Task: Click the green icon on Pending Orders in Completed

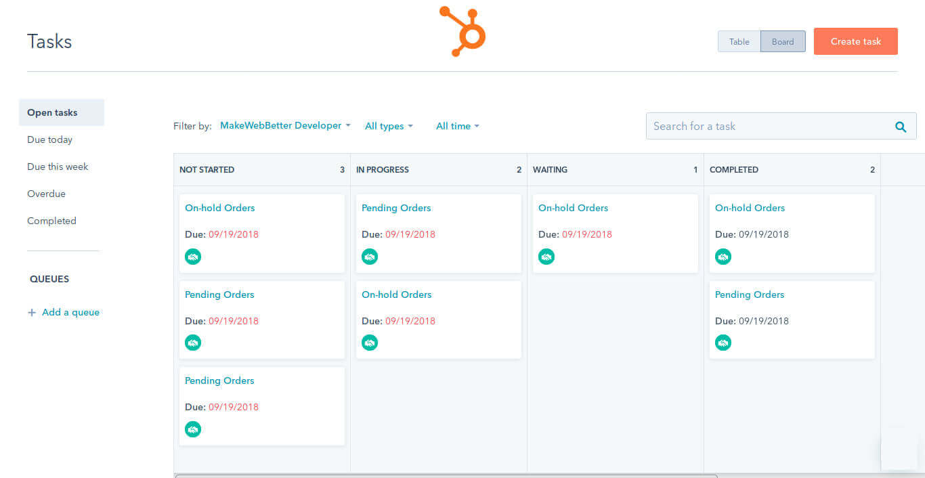Action: [x=723, y=343]
